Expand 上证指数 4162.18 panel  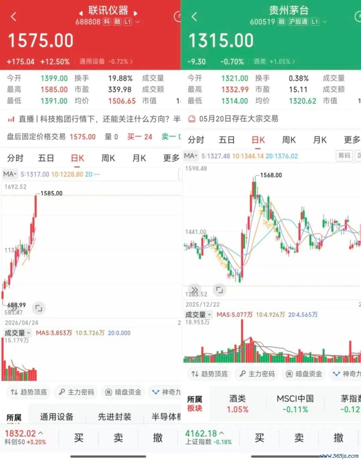point(209,437)
